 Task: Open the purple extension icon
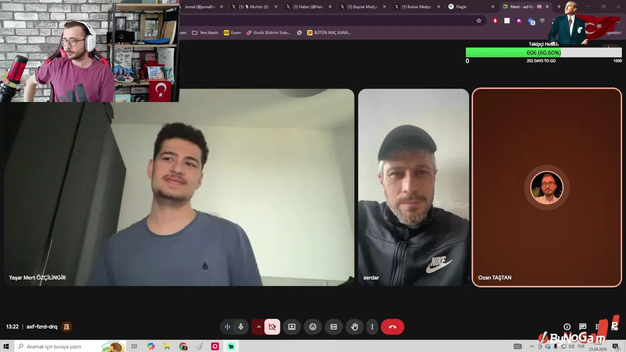[519, 21]
